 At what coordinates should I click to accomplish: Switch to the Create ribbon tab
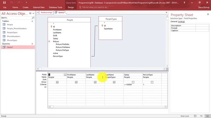[x=26, y=7]
